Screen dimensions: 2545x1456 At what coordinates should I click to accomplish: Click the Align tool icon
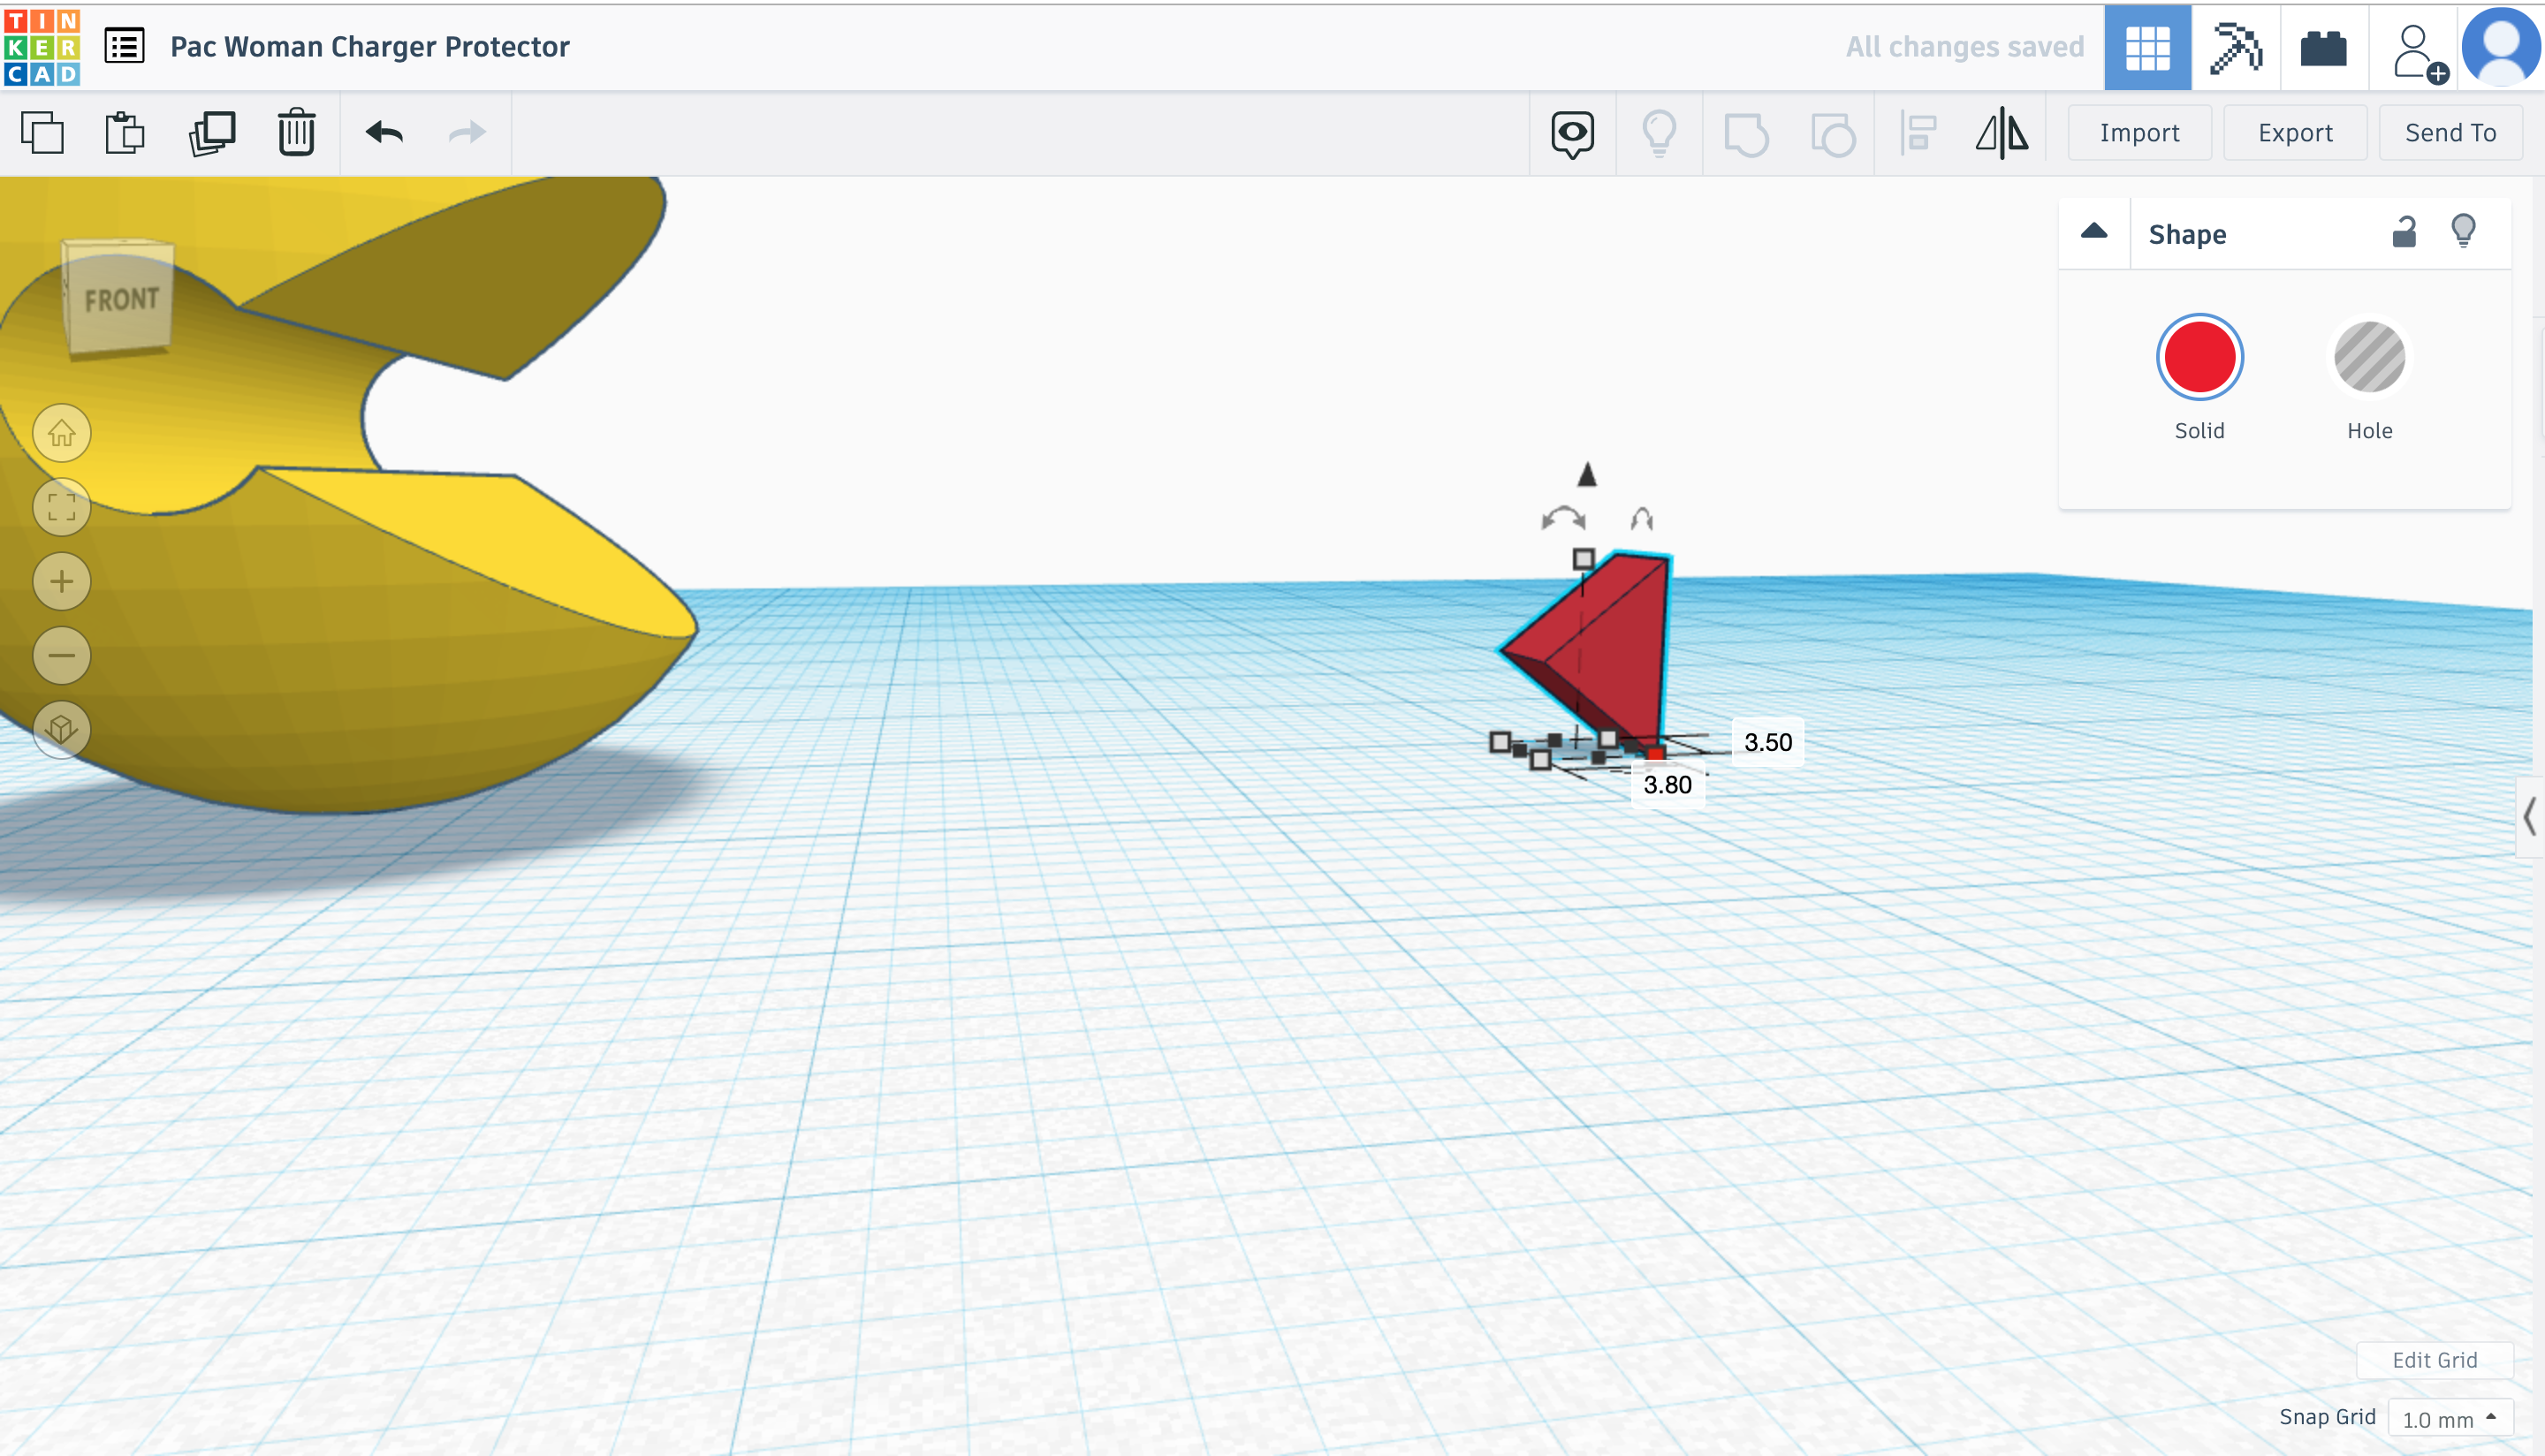click(1917, 133)
